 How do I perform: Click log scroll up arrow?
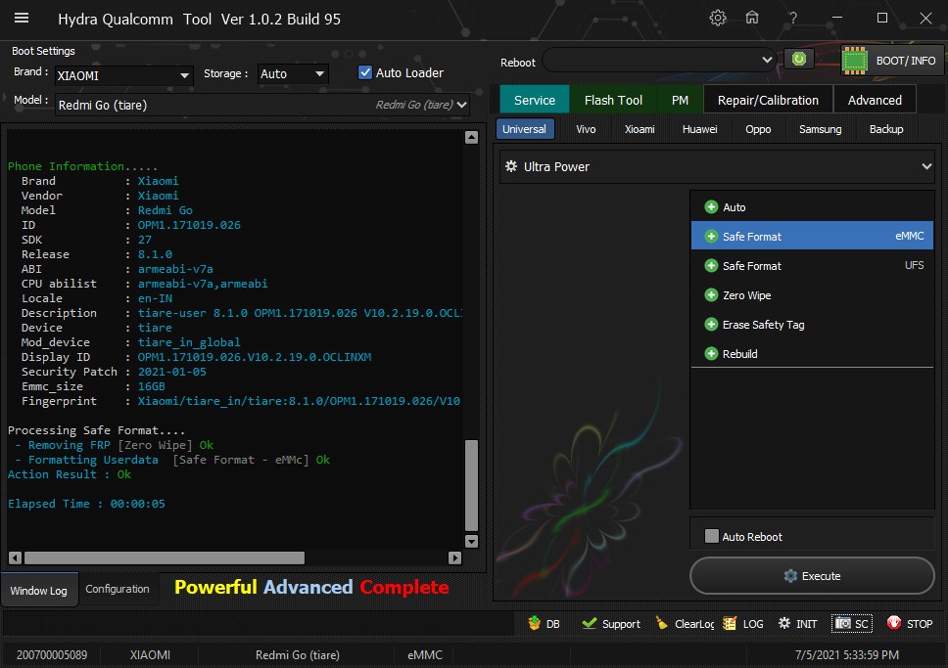point(472,137)
